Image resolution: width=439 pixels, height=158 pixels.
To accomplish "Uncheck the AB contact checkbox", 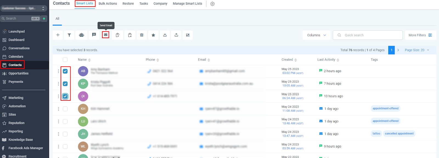I will 65,71.
